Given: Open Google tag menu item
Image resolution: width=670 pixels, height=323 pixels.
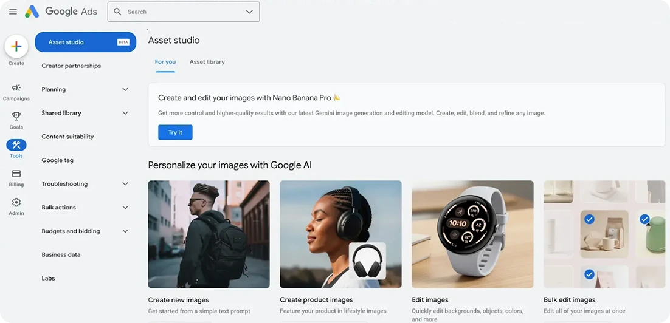Looking at the screenshot, I should click(57, 160).
